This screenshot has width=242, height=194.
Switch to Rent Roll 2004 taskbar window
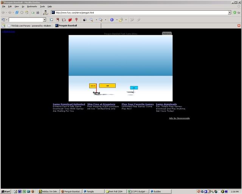click(x=115, y=191)
